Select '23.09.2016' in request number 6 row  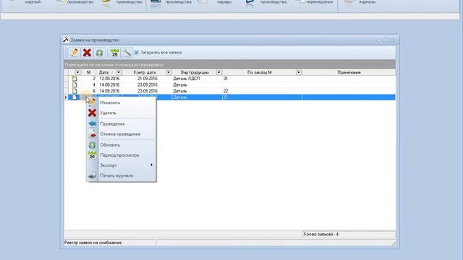tap(148, 91)
